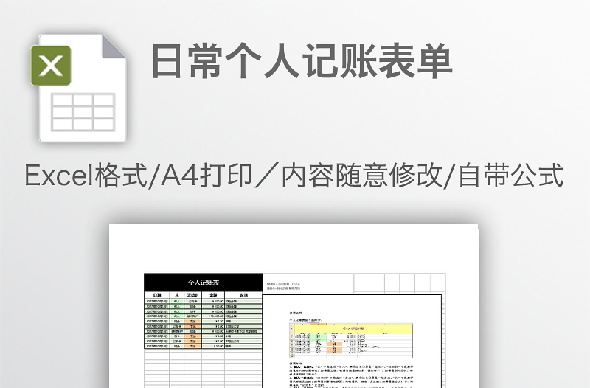Click the subtitle starting with Excel格式/A4打印
This screenshot has width=590, height=388.
coord(294,175)
